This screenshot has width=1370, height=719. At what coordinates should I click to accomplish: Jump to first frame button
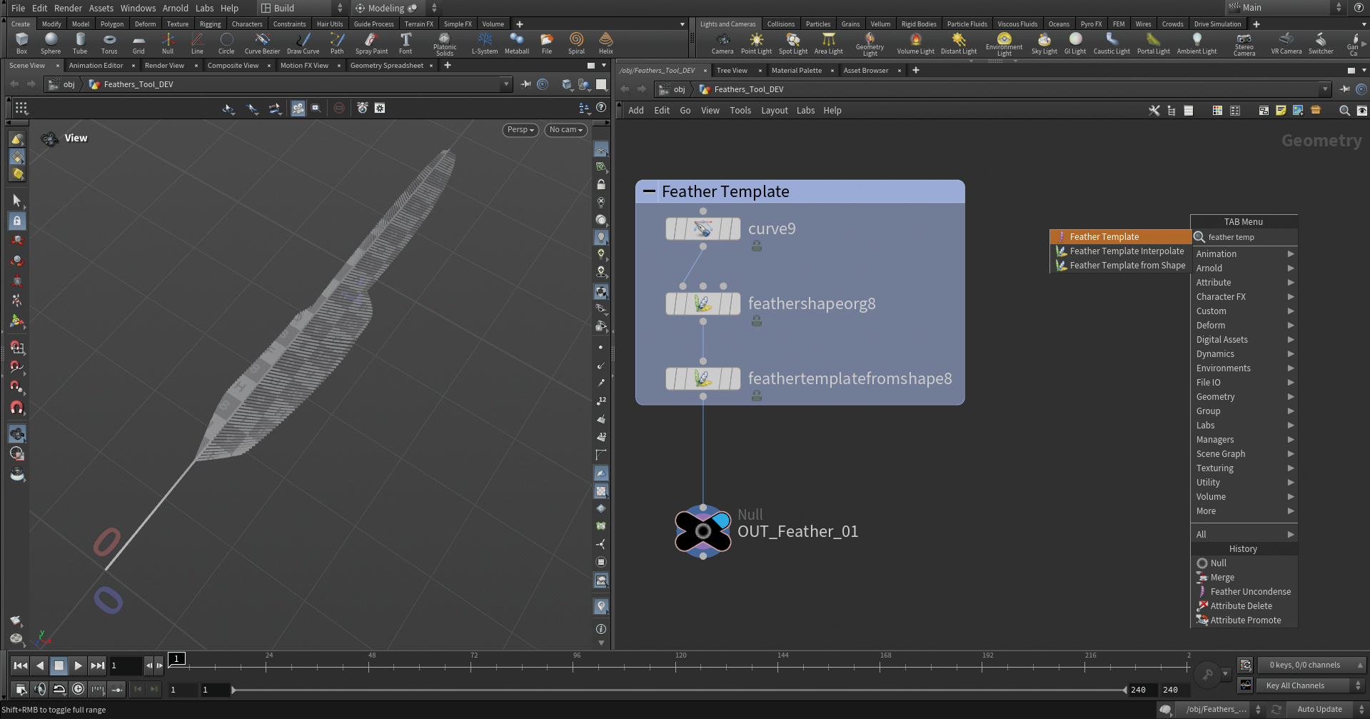coord(21,665)
